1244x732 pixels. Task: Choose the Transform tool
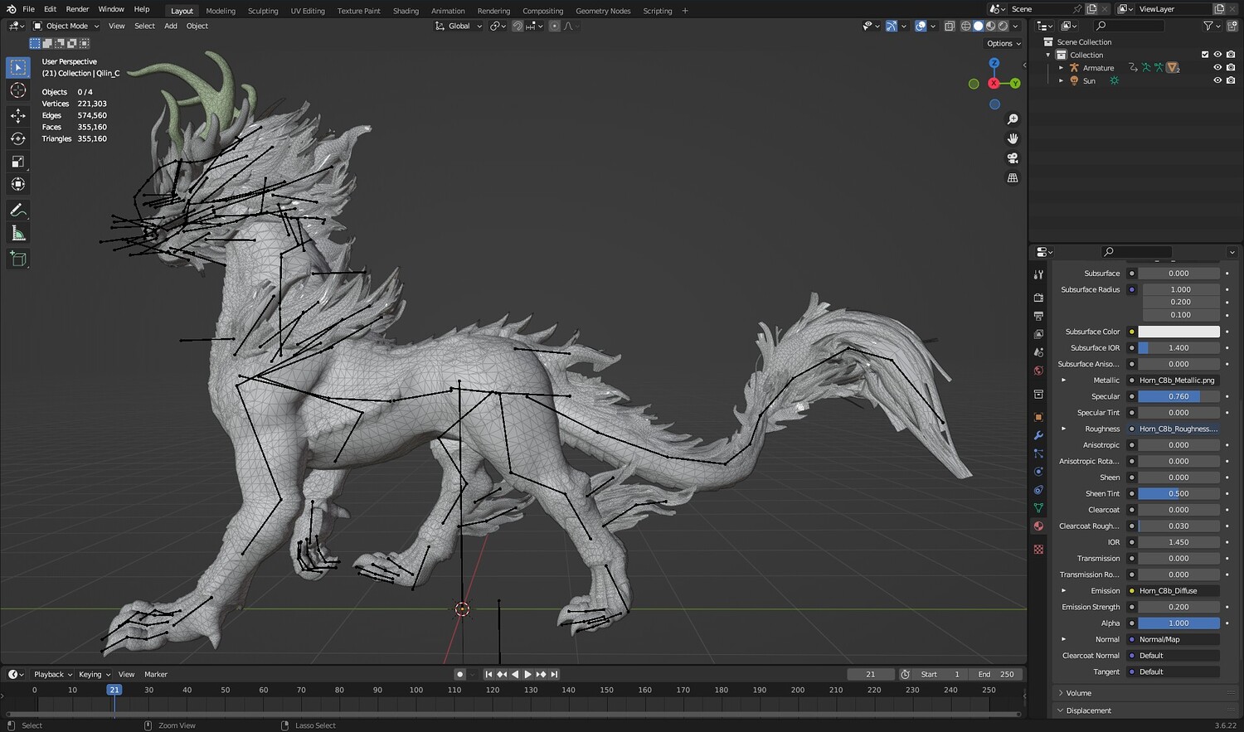pyautogui.click(x=18, y=184)
